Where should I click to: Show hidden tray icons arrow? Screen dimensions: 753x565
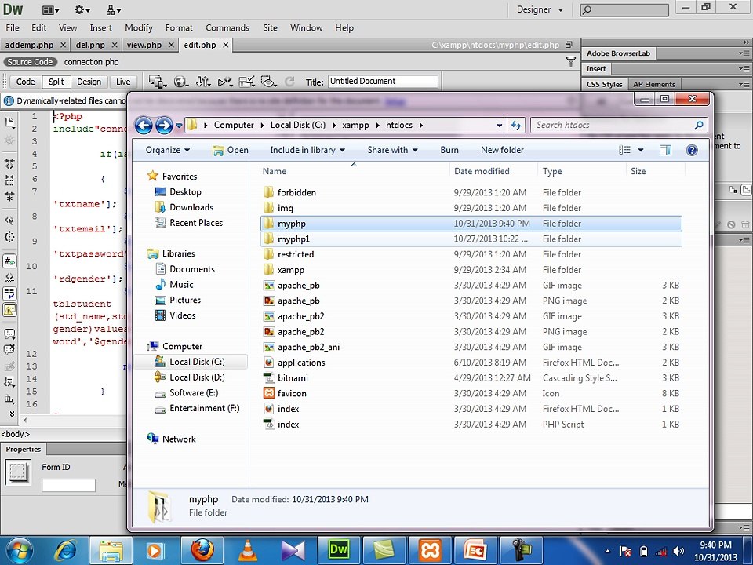(607, 551)
